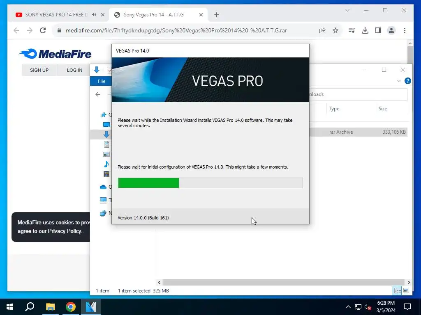Click the VEGAS PRO installer banner image
The image size is (421, 315).
pyautogui.click(x=210, y=80)
